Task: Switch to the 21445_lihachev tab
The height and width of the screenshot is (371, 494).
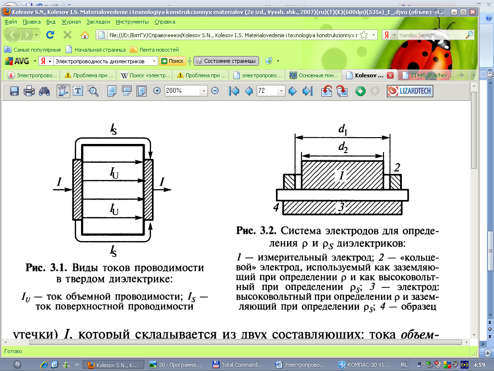Action: point(426,75)
